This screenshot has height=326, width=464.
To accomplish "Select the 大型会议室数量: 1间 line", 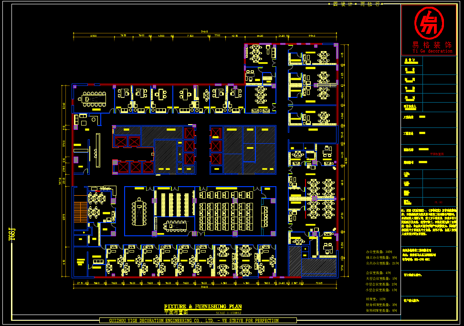I will 381,278.
